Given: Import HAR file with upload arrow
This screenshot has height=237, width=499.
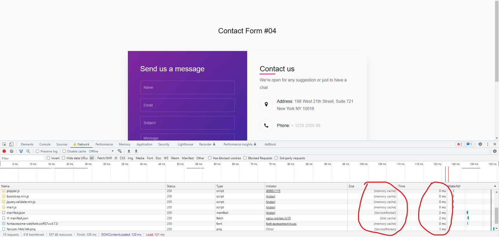Looking at the screenshot, I should (129, 151).
